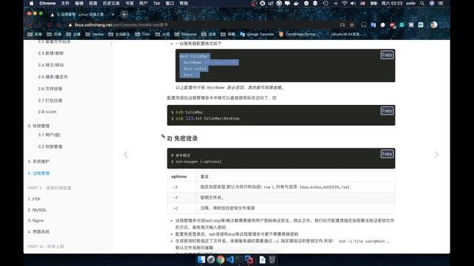Open Spotlight search in menu bar
This screenshot has height=266, width=474.
coord(422,3)
